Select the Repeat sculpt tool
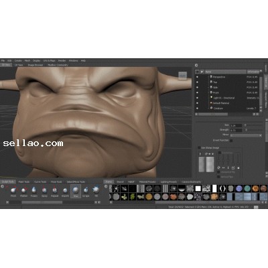The height and width of the screenshot is (268, 268). [55, 192]
